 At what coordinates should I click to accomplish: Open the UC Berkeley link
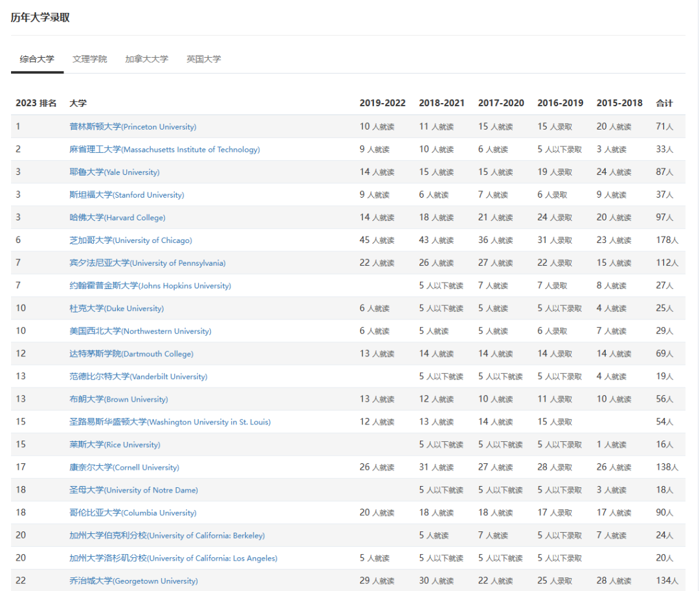click(x=167, y=536)
